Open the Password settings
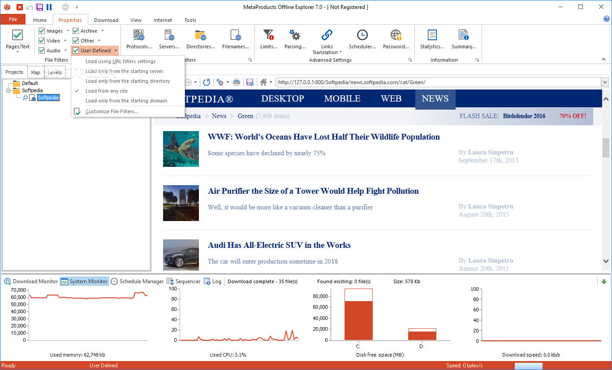 tap(396, 39)
